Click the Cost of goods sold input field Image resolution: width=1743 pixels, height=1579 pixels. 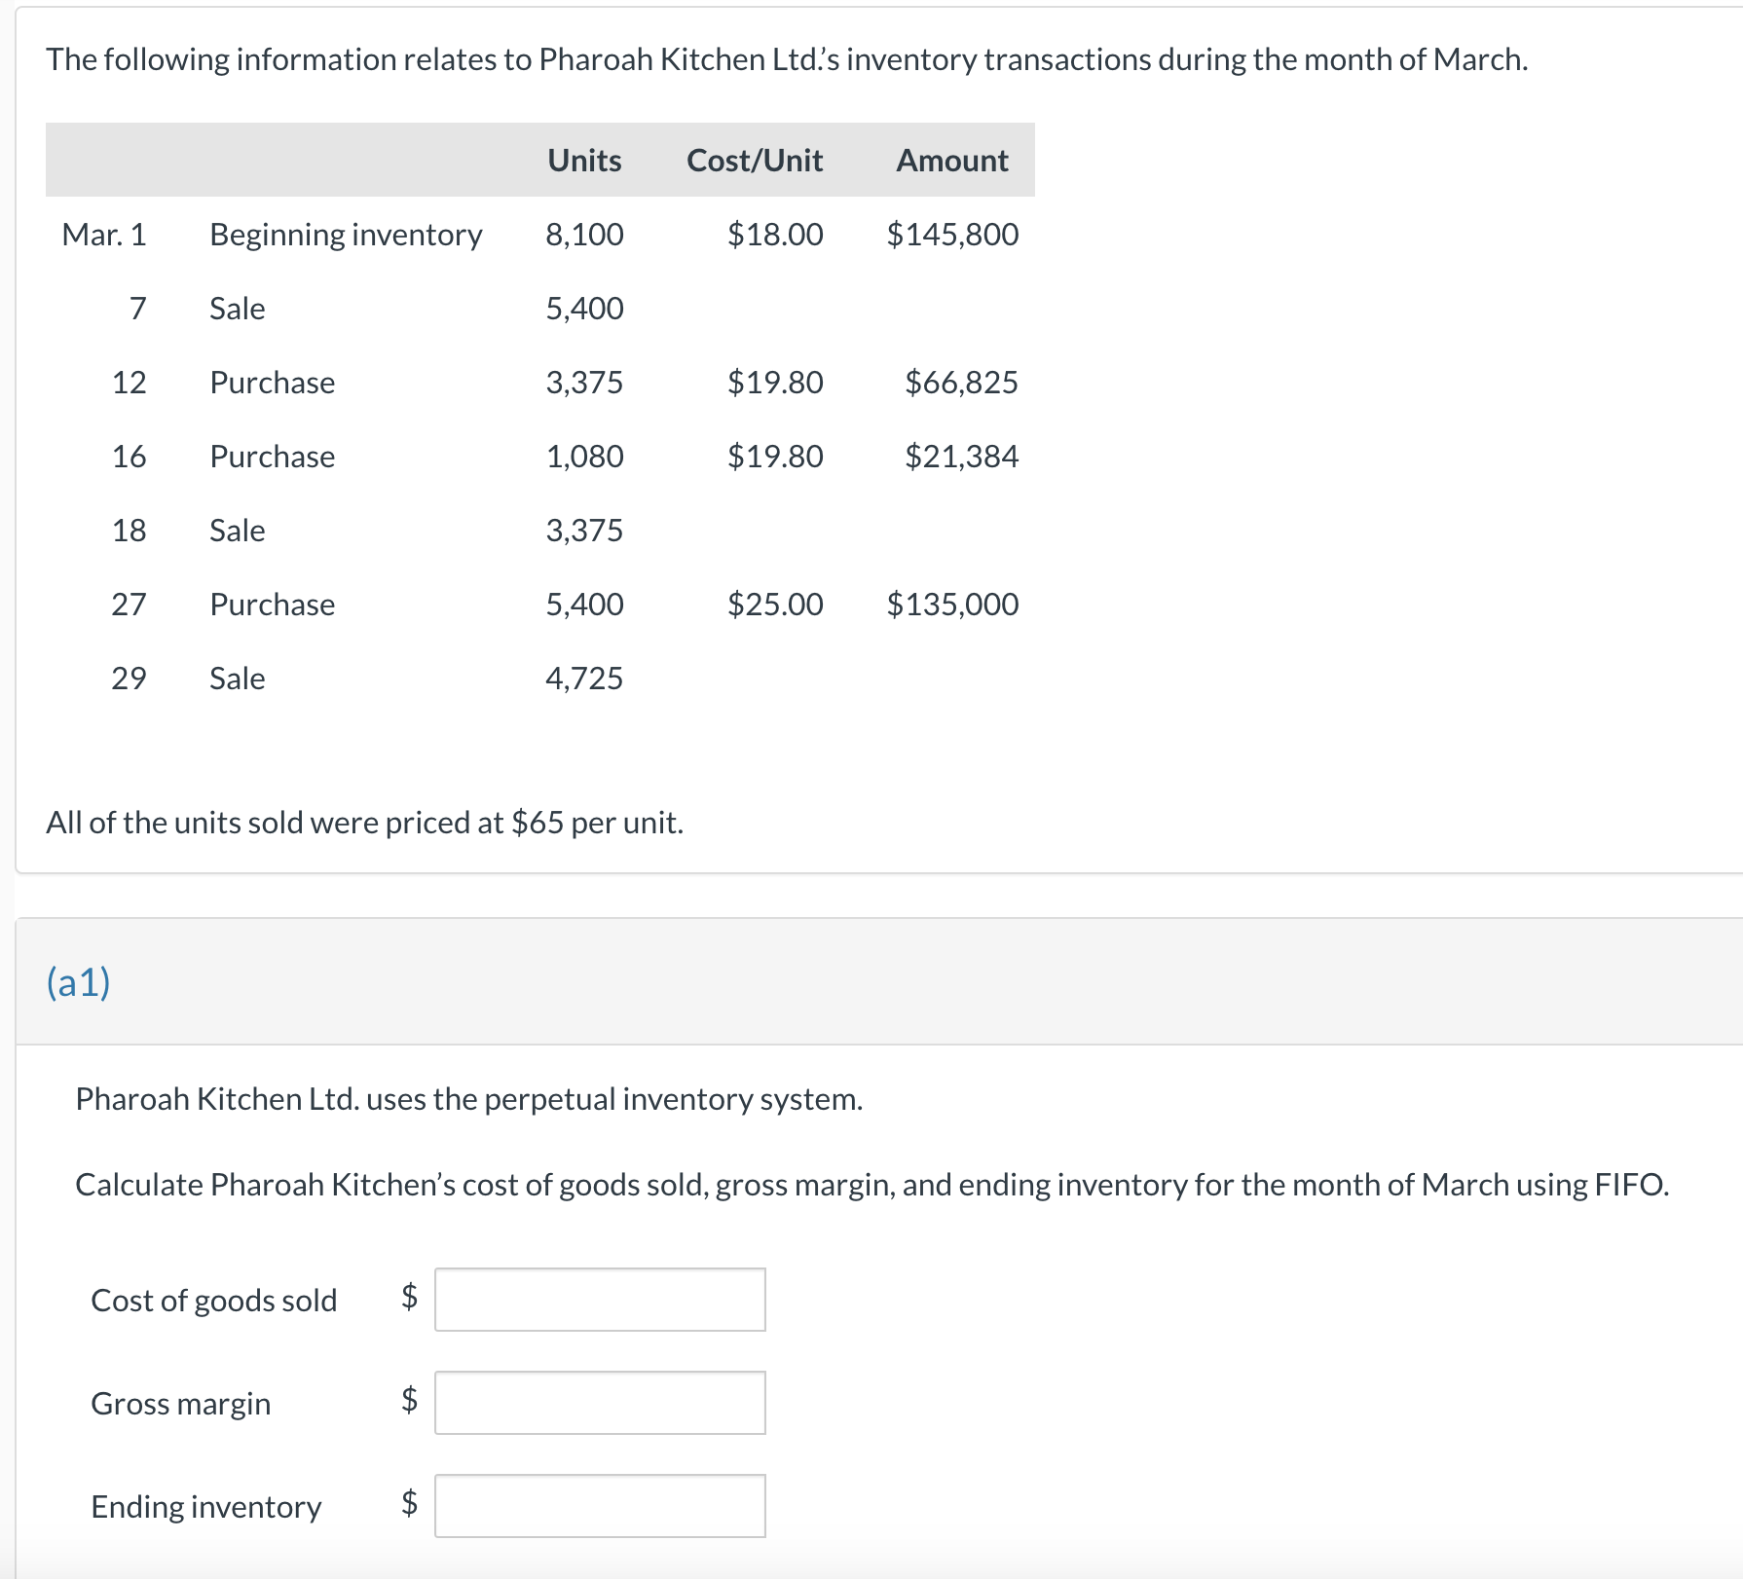pos(600,1299)
